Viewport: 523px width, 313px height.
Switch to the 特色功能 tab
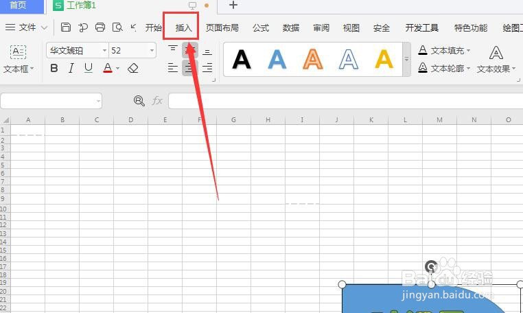click(471, 27)
